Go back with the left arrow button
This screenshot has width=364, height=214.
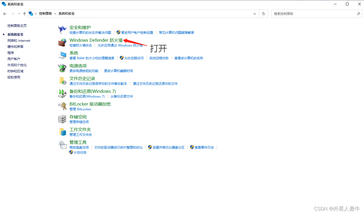coord(5,14)
